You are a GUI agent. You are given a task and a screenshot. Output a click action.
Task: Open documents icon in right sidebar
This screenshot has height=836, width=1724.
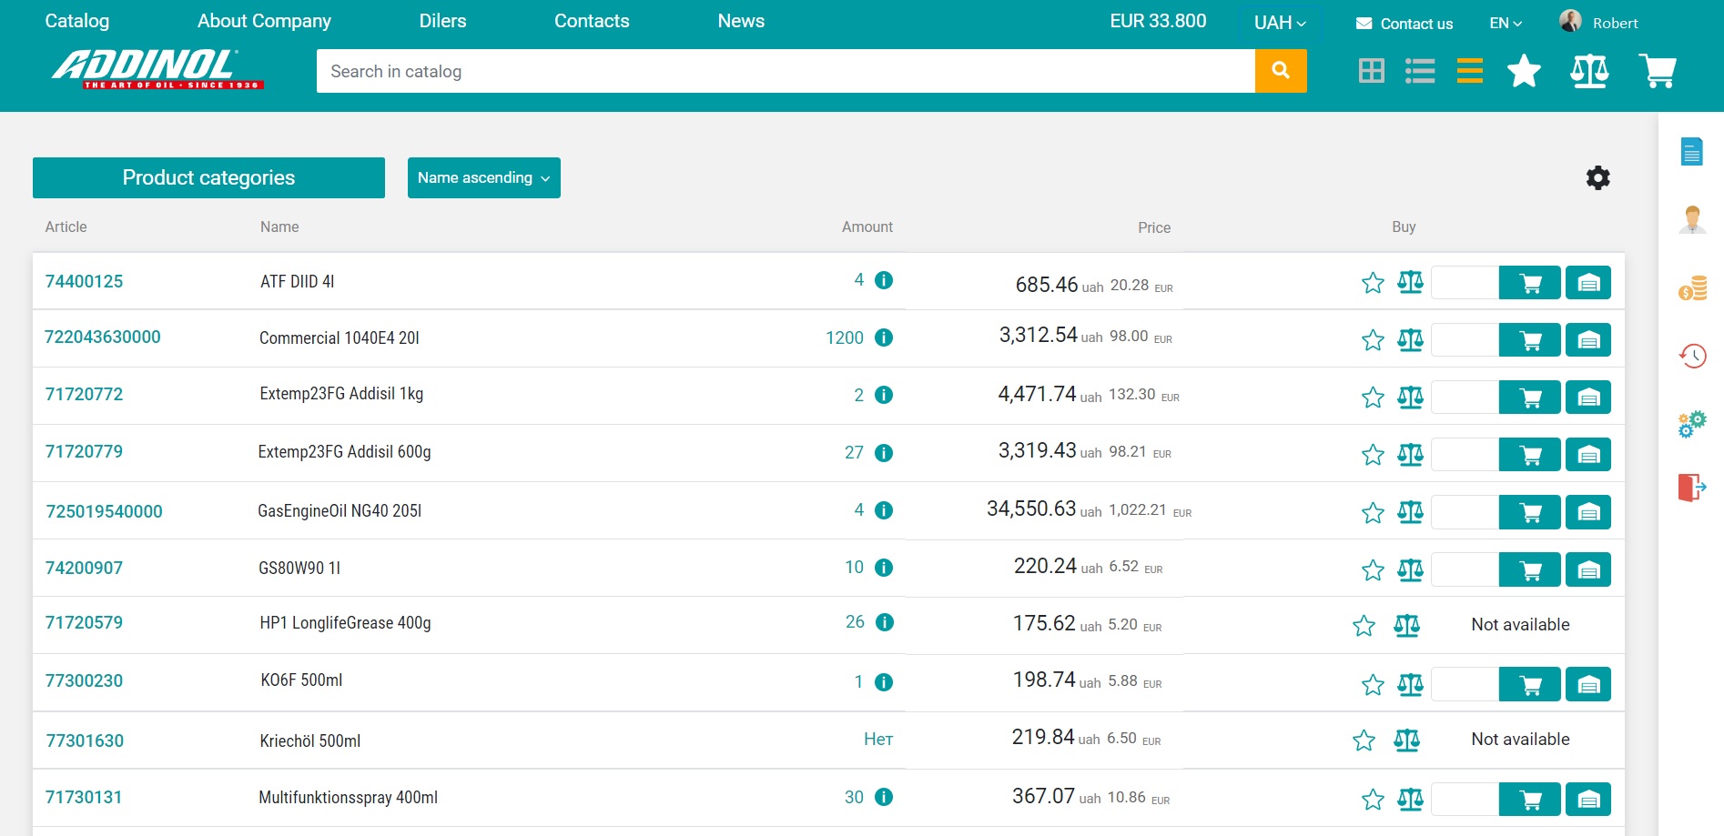point(1691,152)
